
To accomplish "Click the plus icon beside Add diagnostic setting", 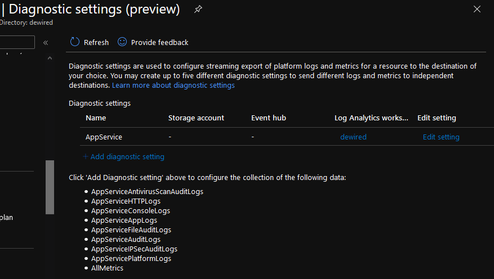I will coord(86,156).
